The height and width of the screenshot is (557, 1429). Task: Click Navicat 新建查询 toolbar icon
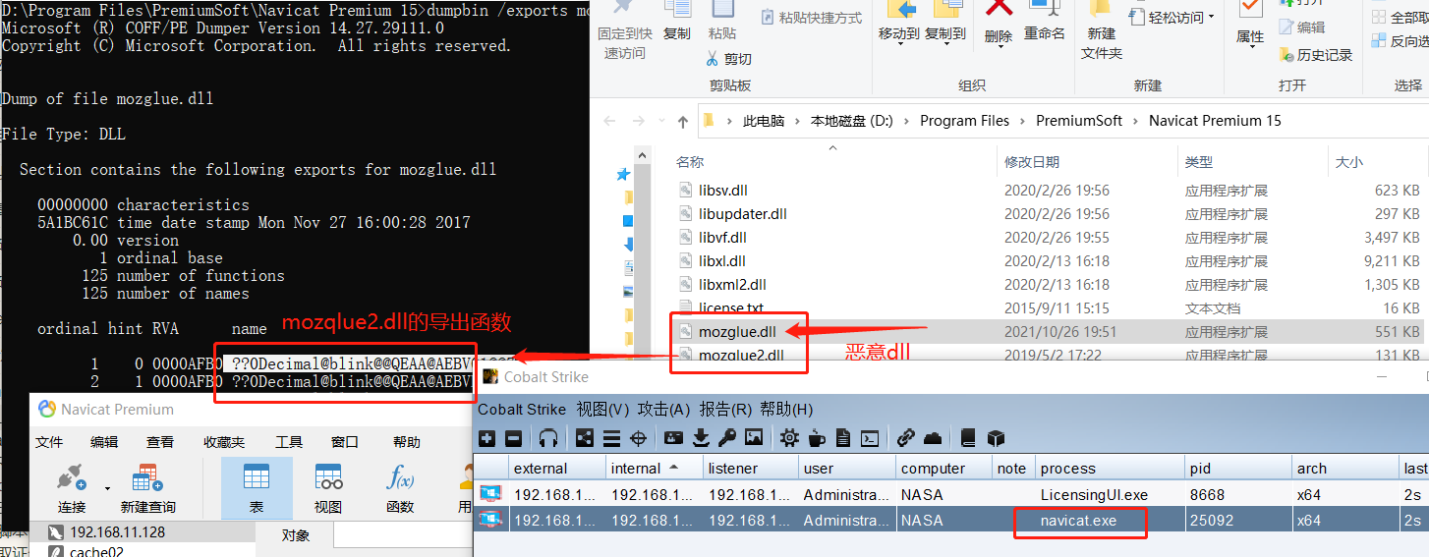pyautogui.click(x=148, y=488)
